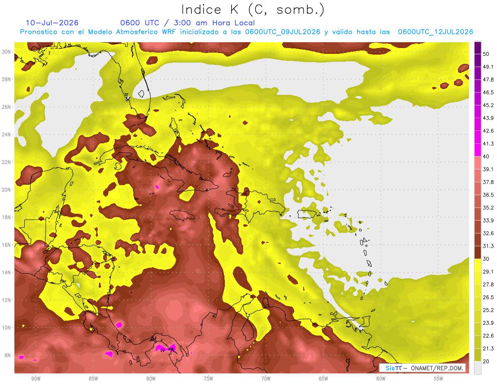The image size is (497, 384).
Task: Click the "80W" longitude label
Action: click(151, 379)
